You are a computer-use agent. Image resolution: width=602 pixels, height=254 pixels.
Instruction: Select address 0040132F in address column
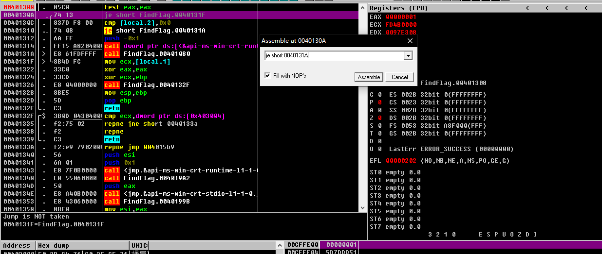tap(19, 116)
